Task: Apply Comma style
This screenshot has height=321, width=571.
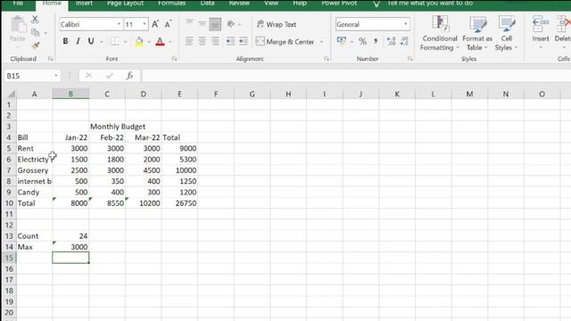Action: click(x=376, y=41)
